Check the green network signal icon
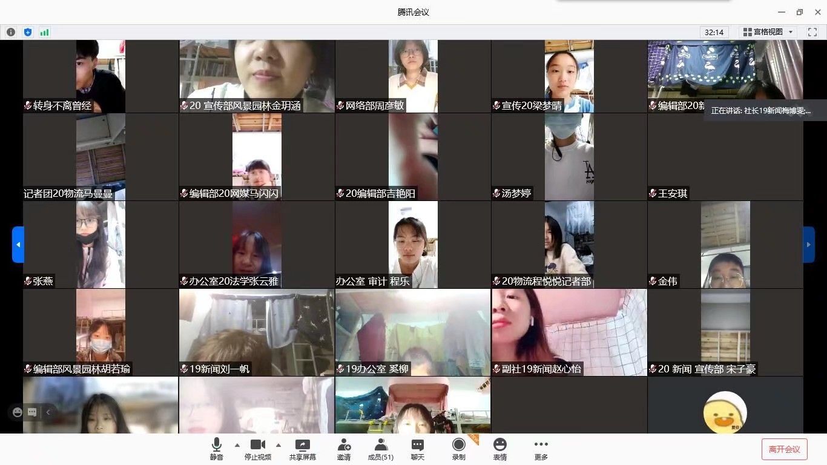The height and width of the screenshot is (465, 827). [x=45, y=32]
